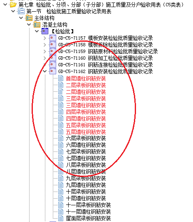Click the table icon for GD-C5-71161
This screenshot has width=193, height=222.
click(53, 65)
